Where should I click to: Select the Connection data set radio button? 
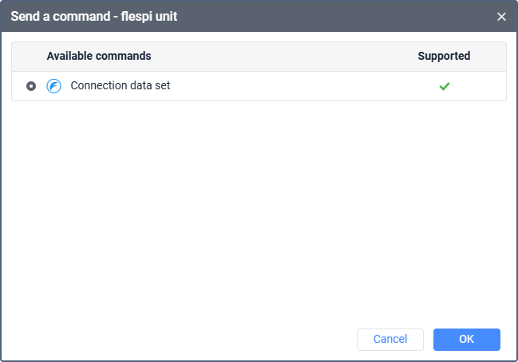[31, 86]
